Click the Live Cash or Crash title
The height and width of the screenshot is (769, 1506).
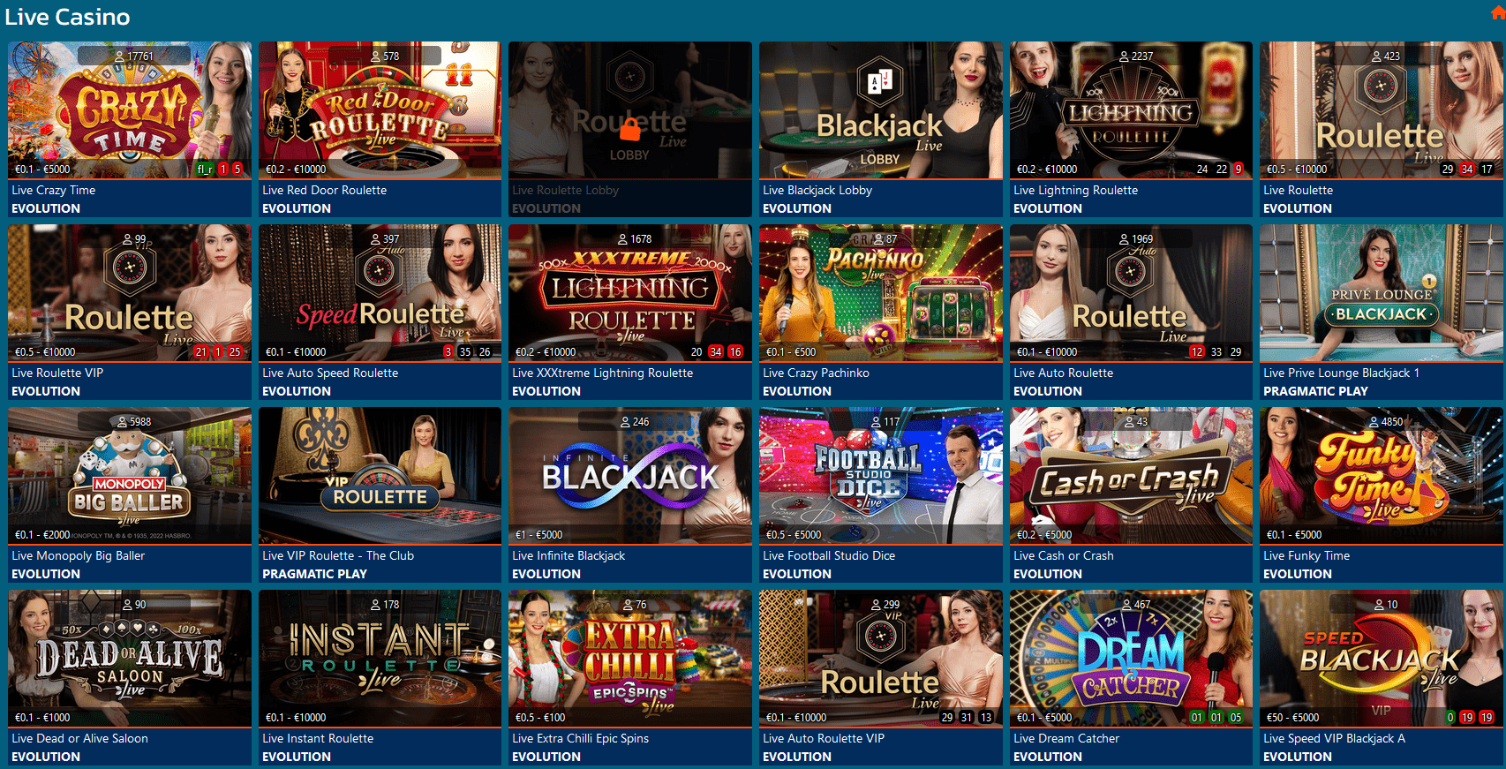(1063, 555)
